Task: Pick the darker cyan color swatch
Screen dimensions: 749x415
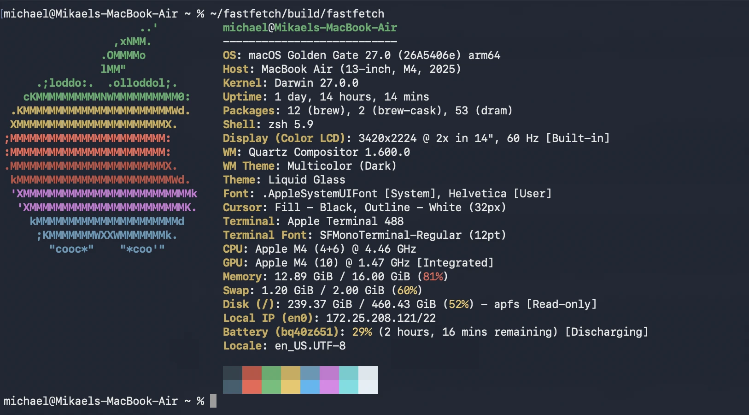Action: point(349,373)
